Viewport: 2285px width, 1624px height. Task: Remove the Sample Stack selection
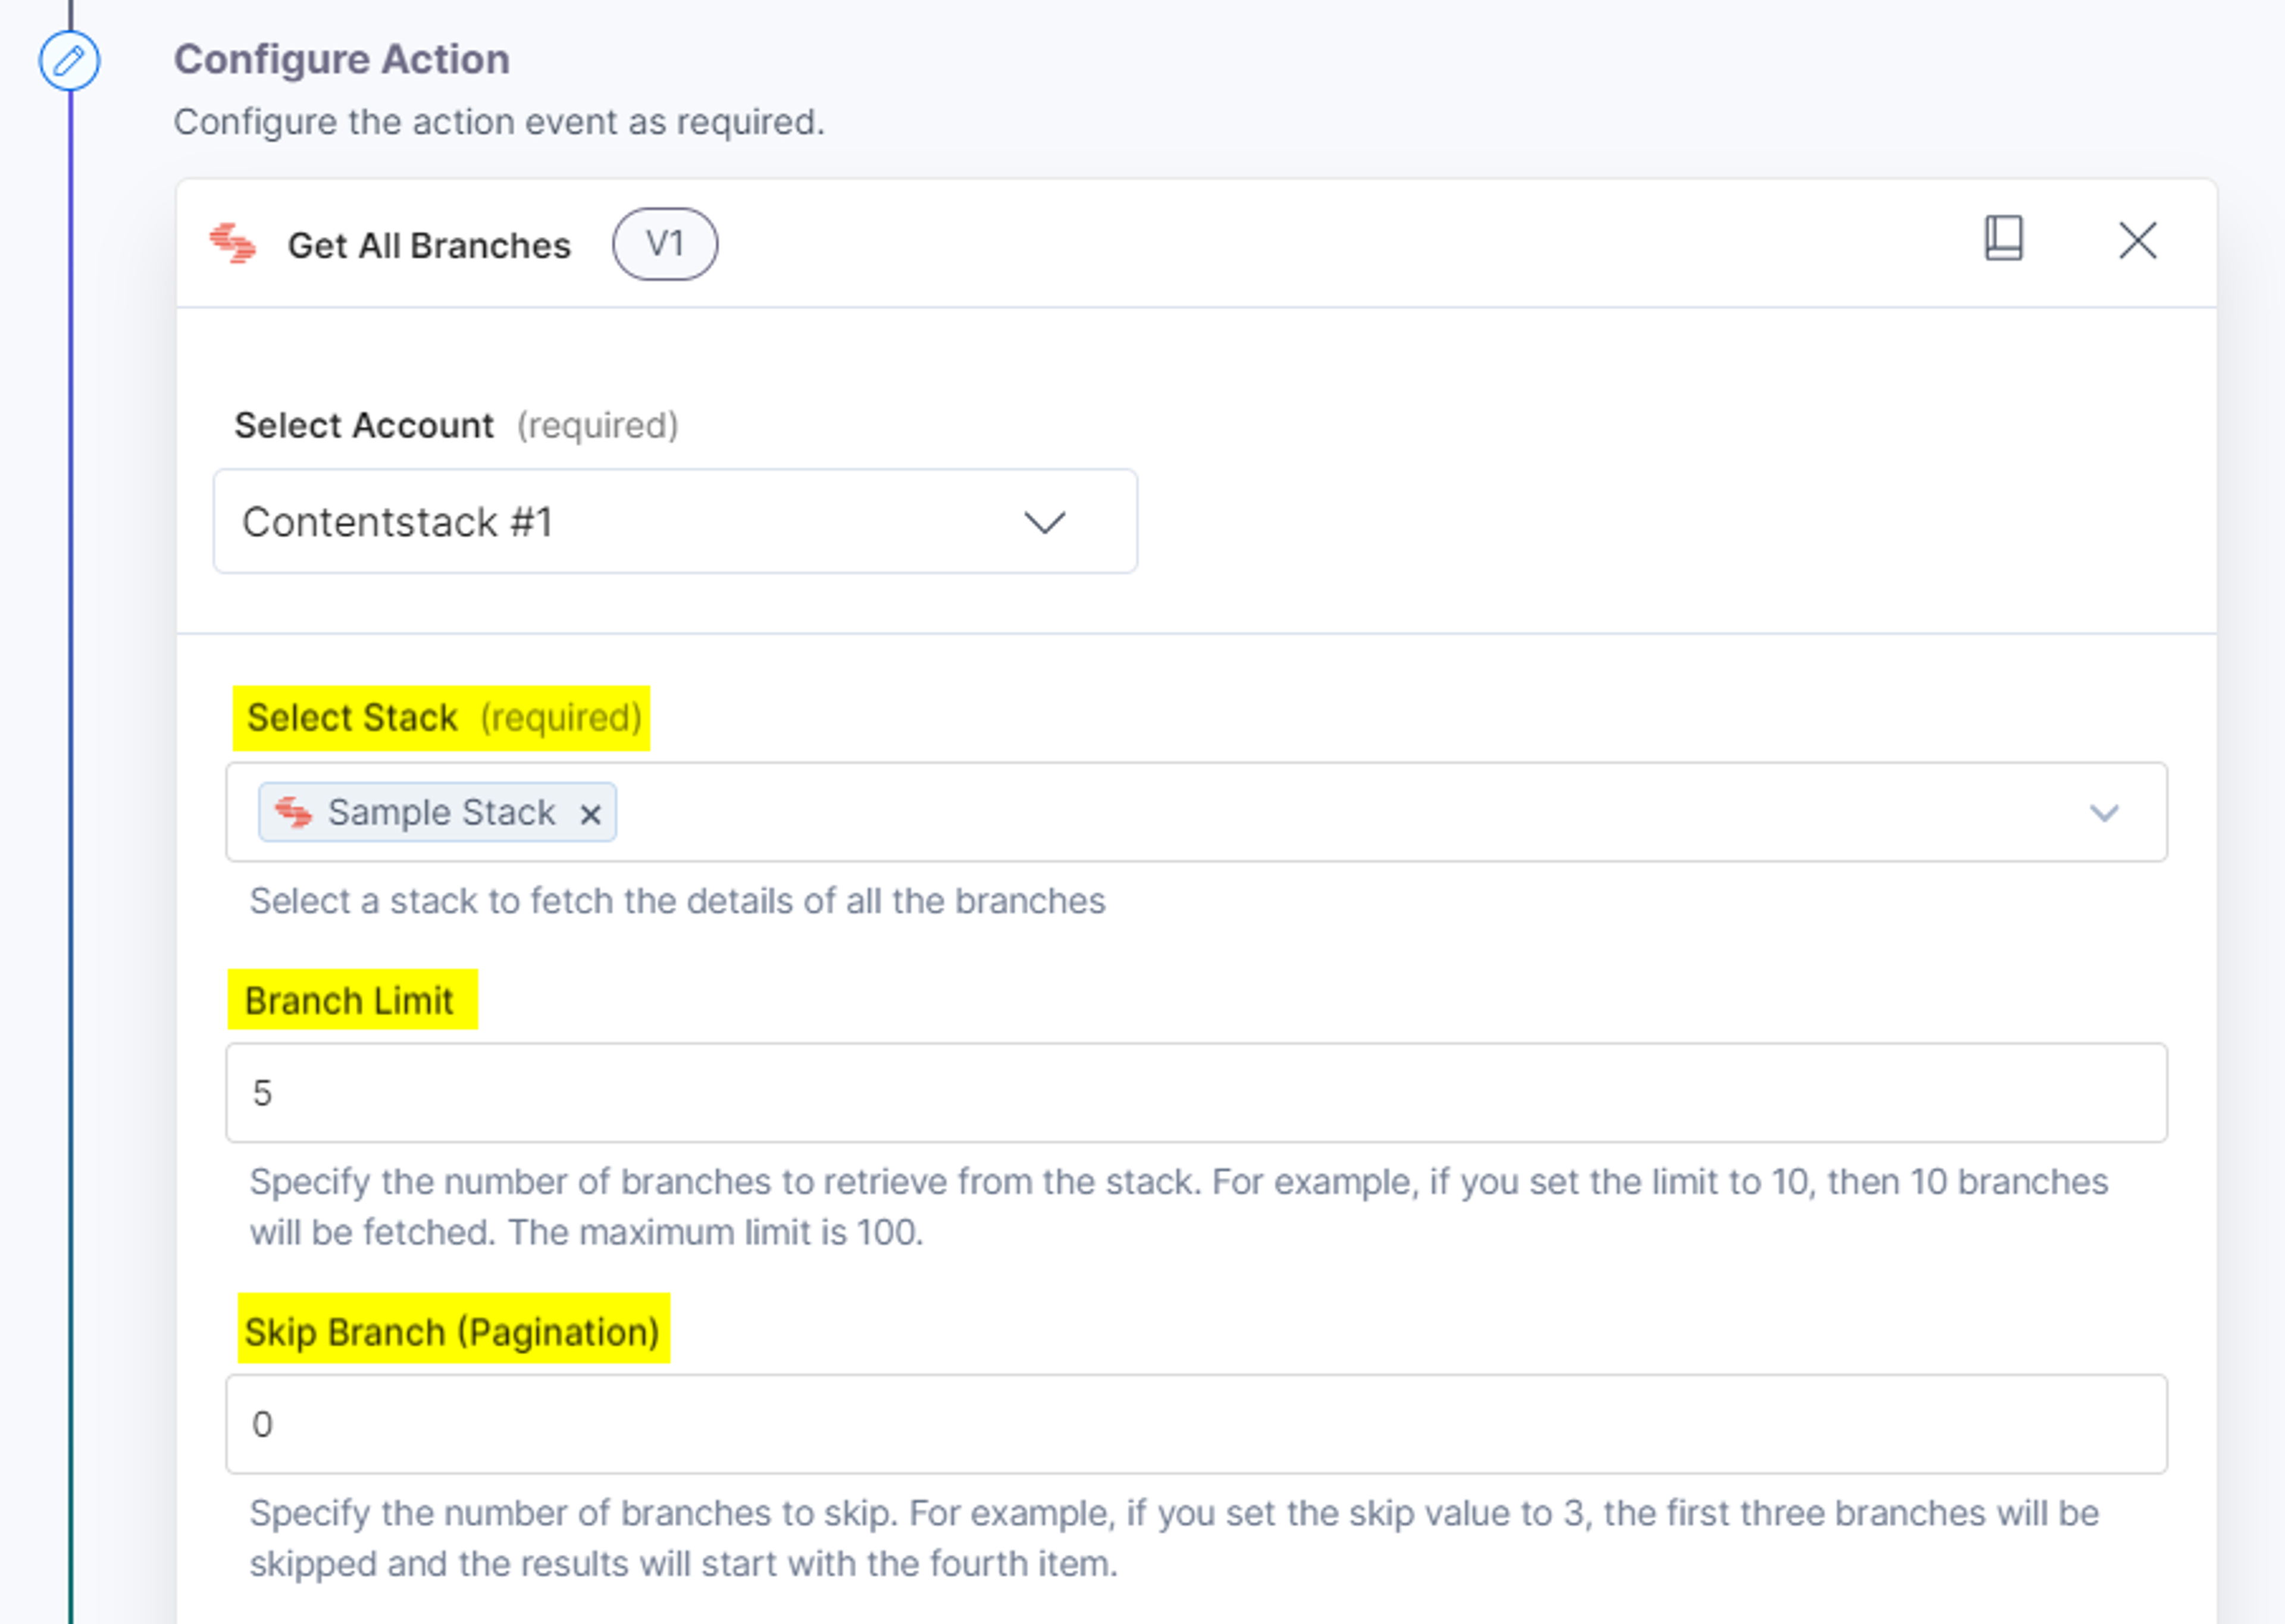tap(591, 814)
